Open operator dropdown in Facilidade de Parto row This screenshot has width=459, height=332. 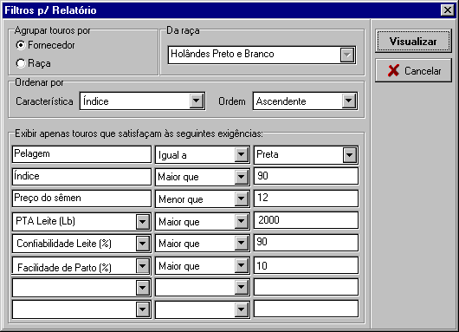(x=242, y=266)
